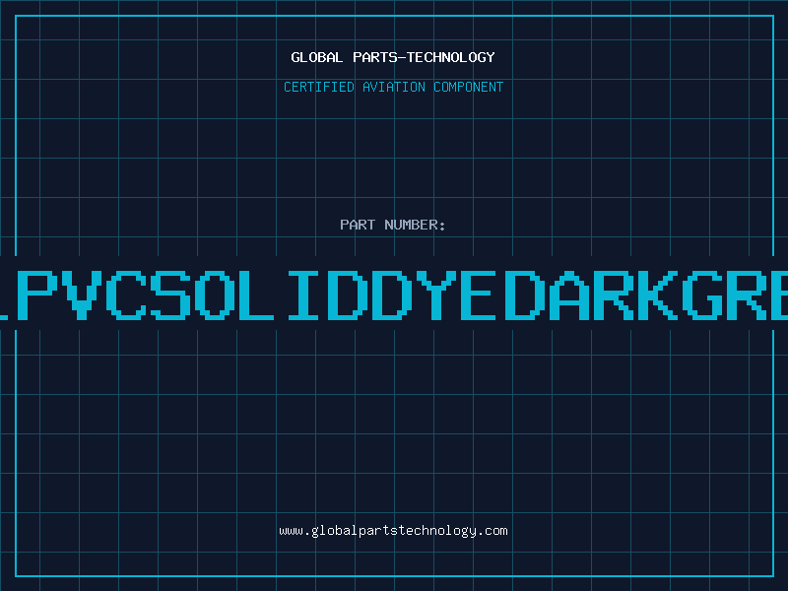Image resolution: width=788 pixels, height=591 pixels.
Task: Open the www.globalpartstechnology.com link
Action: pyautogui.click(x=393, y=531)
